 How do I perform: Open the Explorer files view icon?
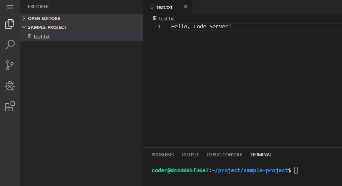pyautogui.click(x=10, y=24)
